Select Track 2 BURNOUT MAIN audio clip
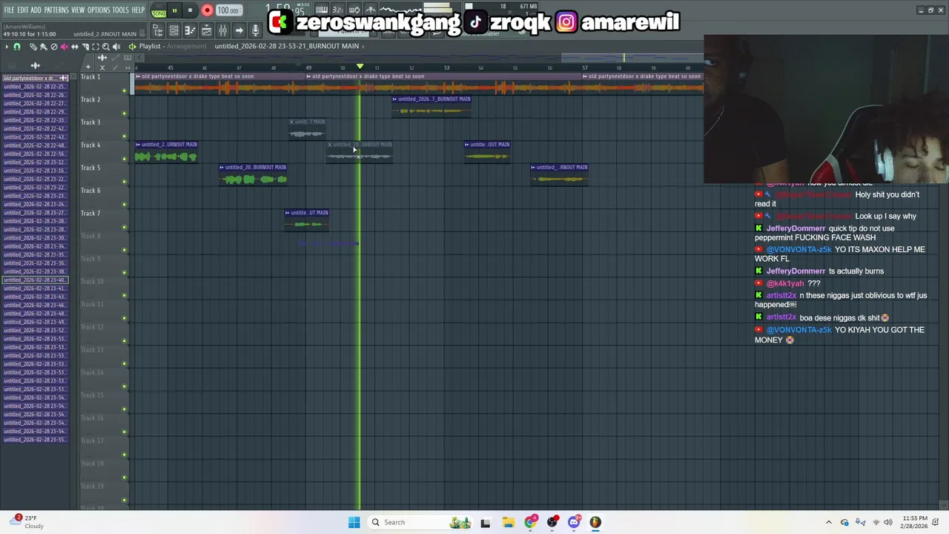The width and height of the screenshot is (949, 534). (431, 106)
